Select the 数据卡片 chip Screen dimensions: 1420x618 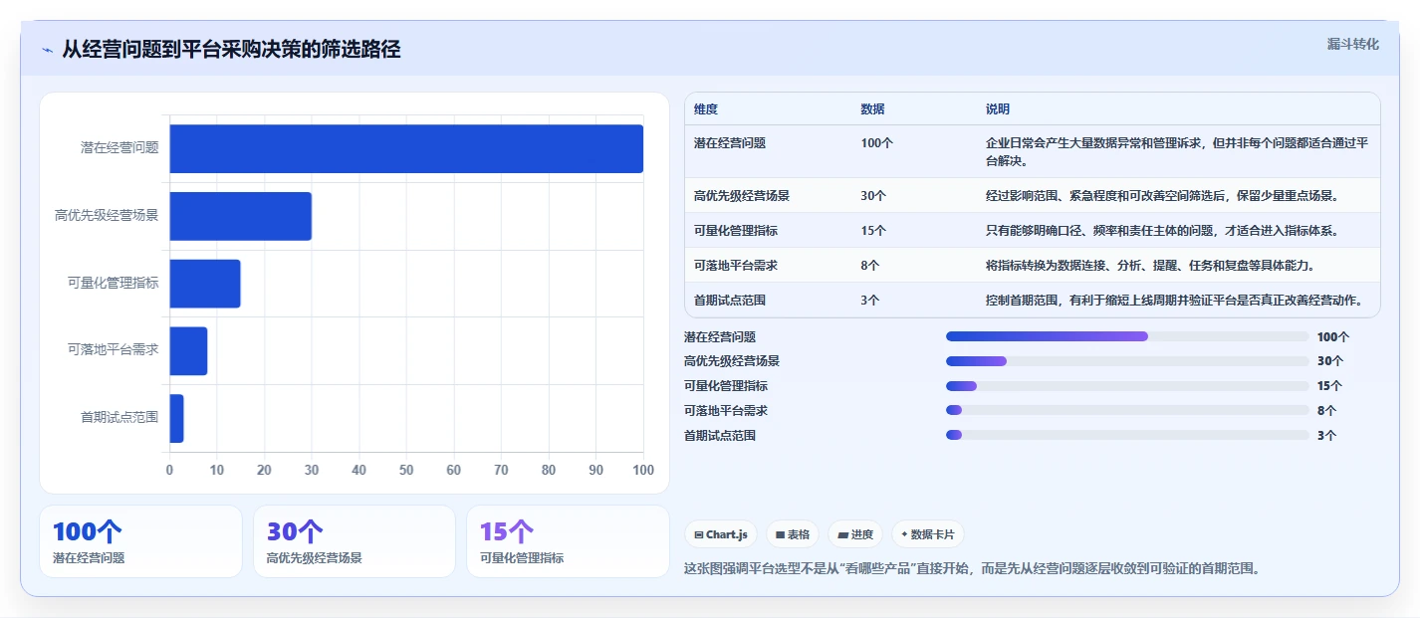pyautogui.click(x=927, y=534)
